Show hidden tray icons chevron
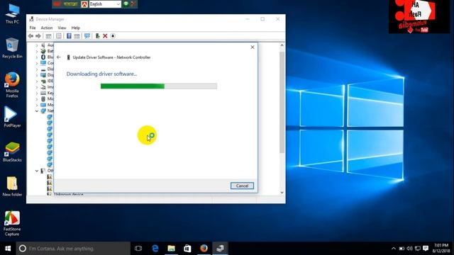Viewport: 454px width, 255px height. 394,249
